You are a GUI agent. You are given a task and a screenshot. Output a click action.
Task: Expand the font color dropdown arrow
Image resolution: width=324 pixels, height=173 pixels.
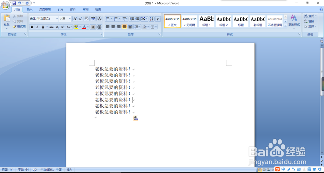tap(88, 27)
